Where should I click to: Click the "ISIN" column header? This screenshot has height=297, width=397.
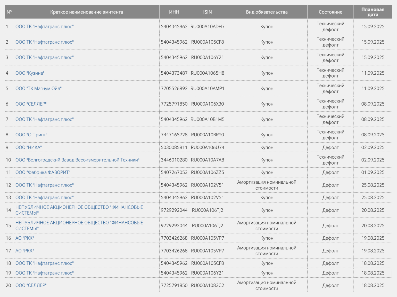pyautogui.click(x=207, y=12)
